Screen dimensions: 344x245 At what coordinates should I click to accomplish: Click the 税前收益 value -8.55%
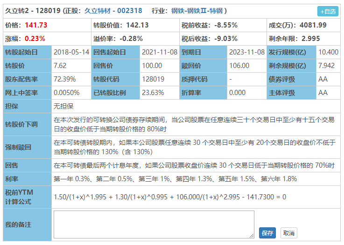pyautogui.click(x=226, y=25)
